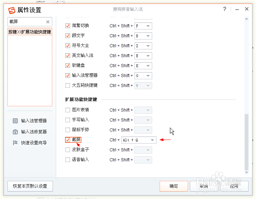Minimize the 属性设置 window
Screen dimensions: 256x199
click(x=237, y=10)
